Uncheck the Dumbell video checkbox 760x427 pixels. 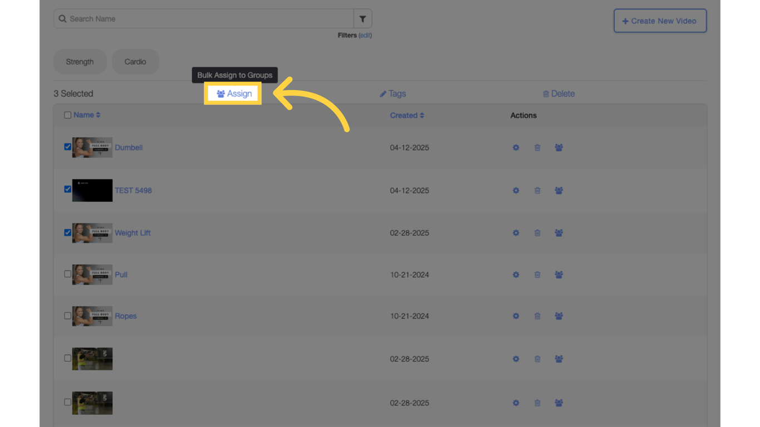click(67, 147)
